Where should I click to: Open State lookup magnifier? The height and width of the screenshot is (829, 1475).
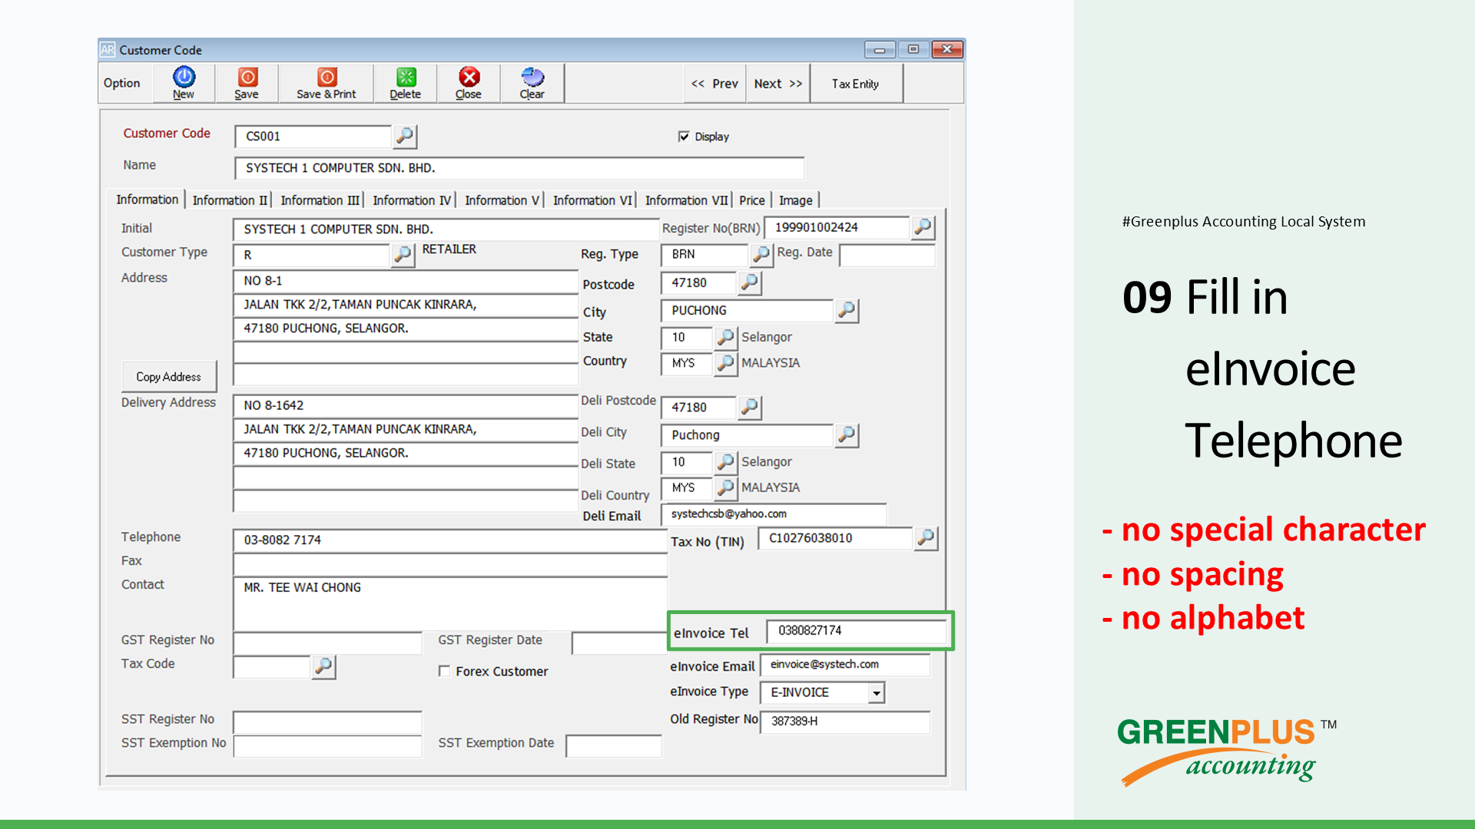pos(725,338)
